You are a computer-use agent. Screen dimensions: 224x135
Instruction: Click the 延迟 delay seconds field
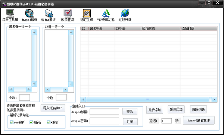tap(167, 121)
